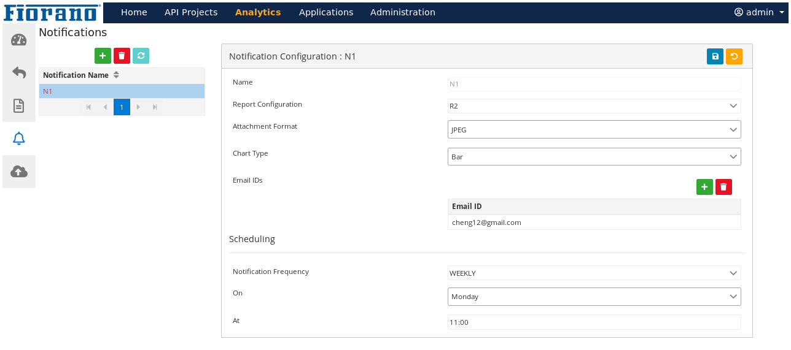
Task: Open the Administration menu
Action: [402, 12]
